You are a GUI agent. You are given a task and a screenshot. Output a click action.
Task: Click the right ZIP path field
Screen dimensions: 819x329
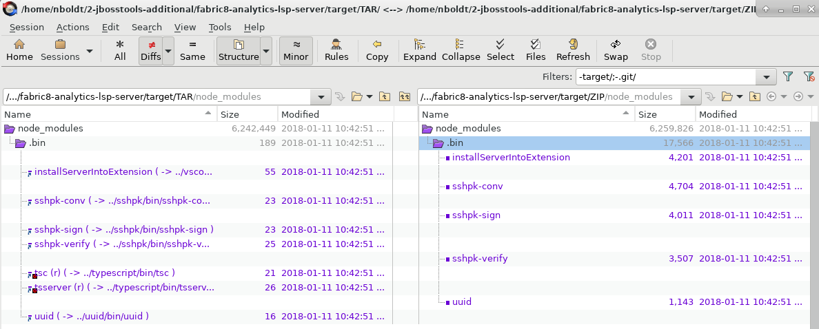tap(549, 96)
